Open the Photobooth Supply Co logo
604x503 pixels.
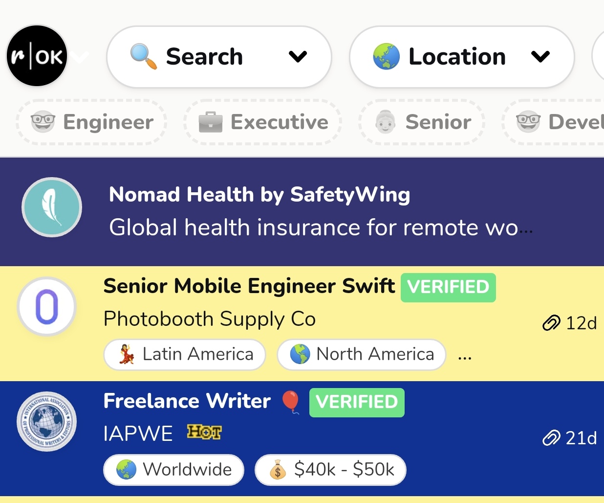click(47, 307)
